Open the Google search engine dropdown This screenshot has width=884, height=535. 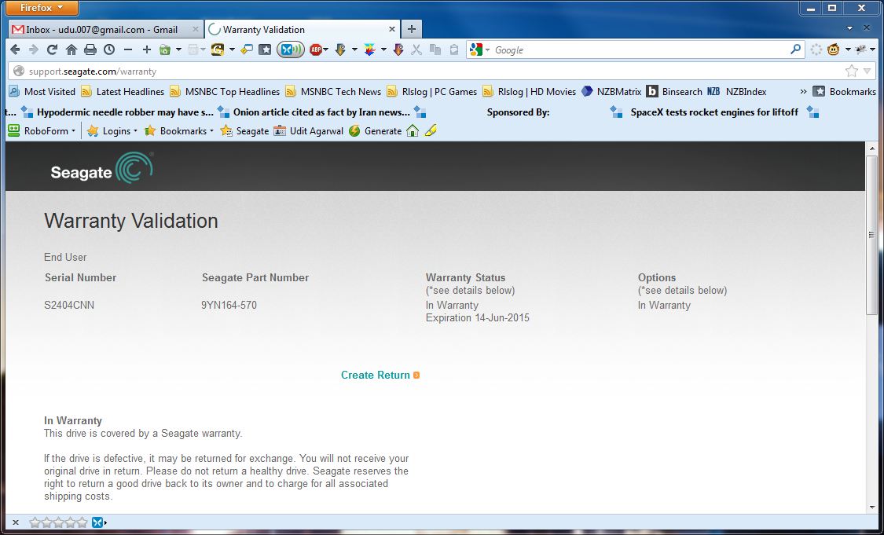(487, 49)
